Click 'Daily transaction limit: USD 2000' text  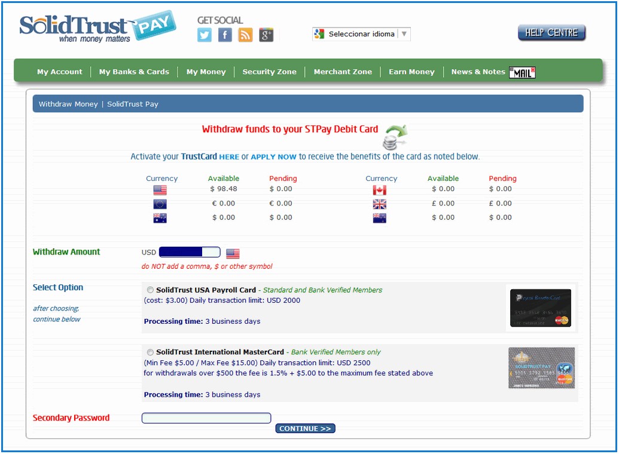245,300
